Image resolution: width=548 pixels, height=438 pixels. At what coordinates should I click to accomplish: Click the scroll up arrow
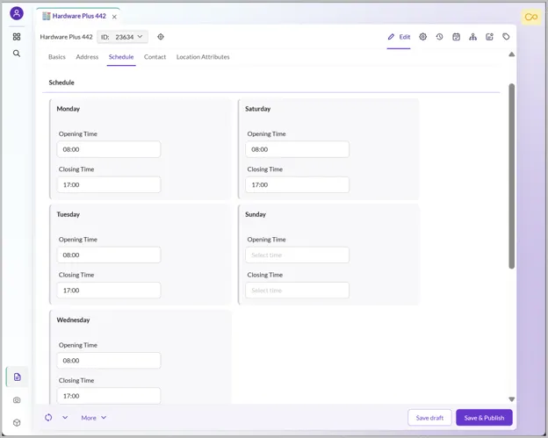(x=512, y=54)
